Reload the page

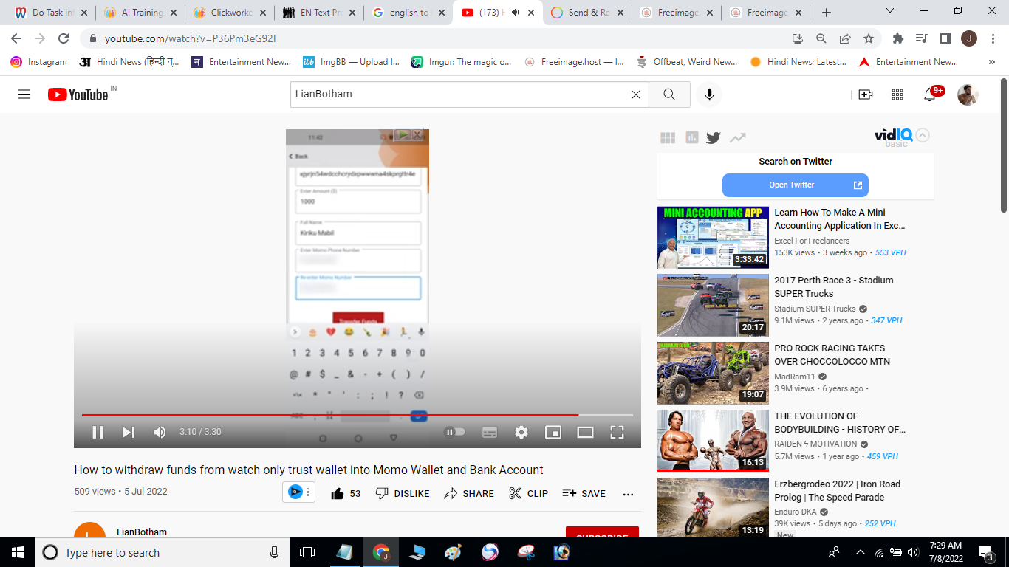[64, 38]
